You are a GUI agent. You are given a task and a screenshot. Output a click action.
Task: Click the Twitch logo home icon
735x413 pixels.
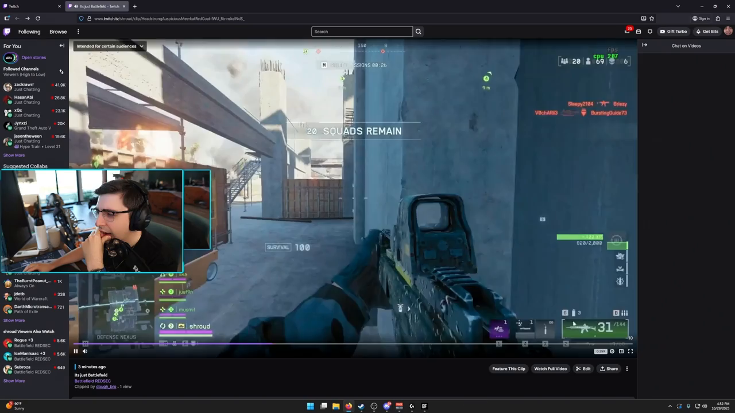(7, 32)
